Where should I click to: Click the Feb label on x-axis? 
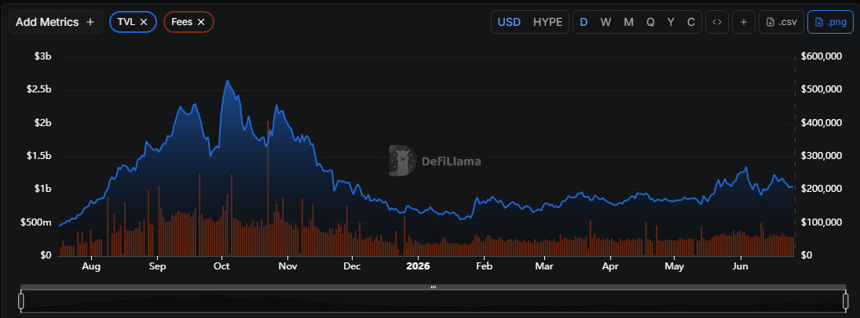coord(485,266)
